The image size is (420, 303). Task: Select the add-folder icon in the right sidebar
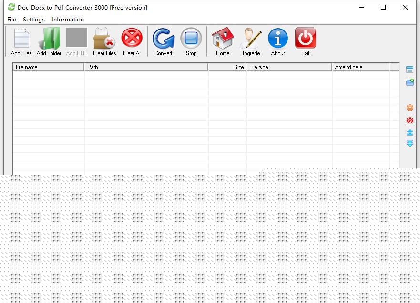tap(410, 82)
